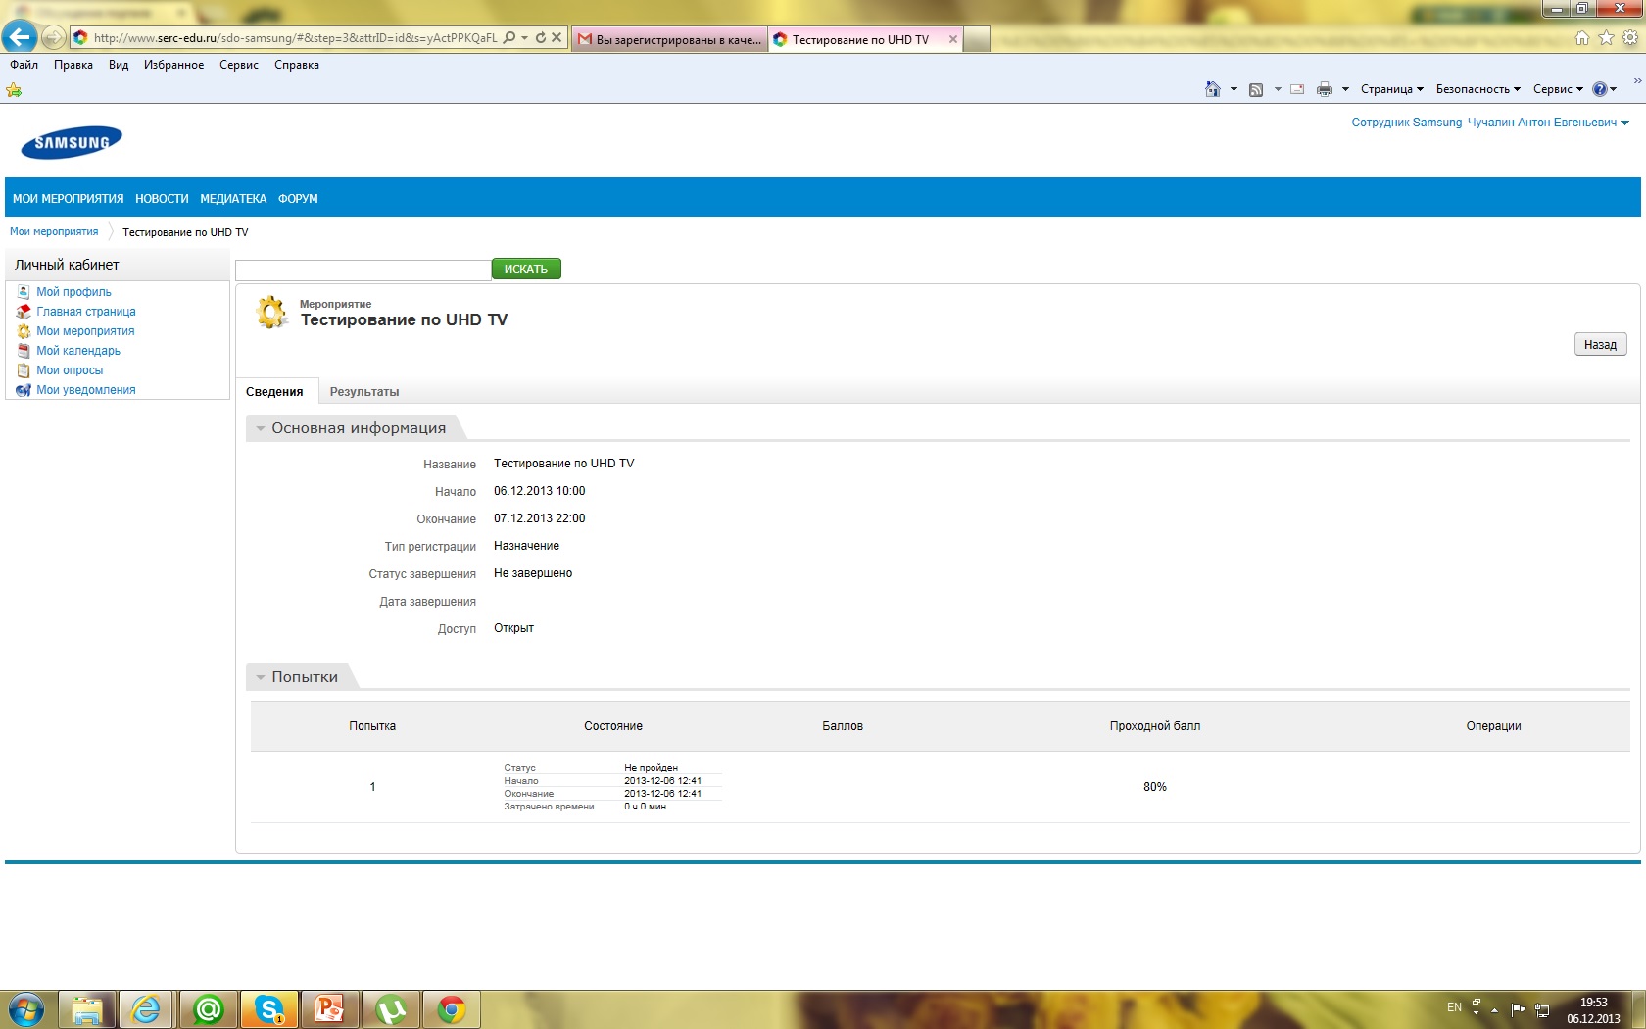Image resolution: width=1646 pixels, height=1029 pixels.
Task: Open the browser Tools gear icon
Action: 1630,38
